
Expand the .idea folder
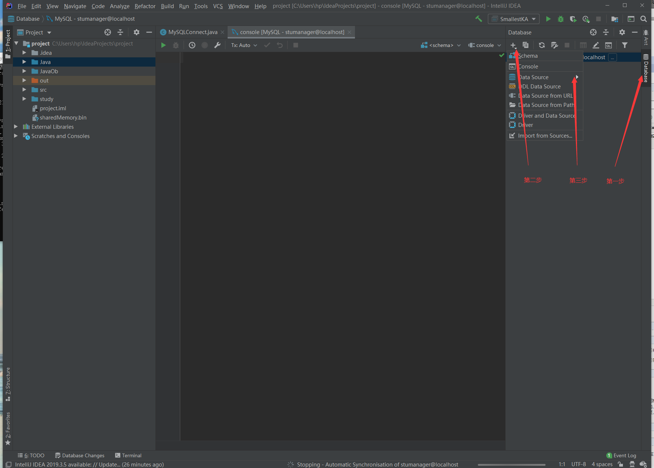(x=24, y=53)
